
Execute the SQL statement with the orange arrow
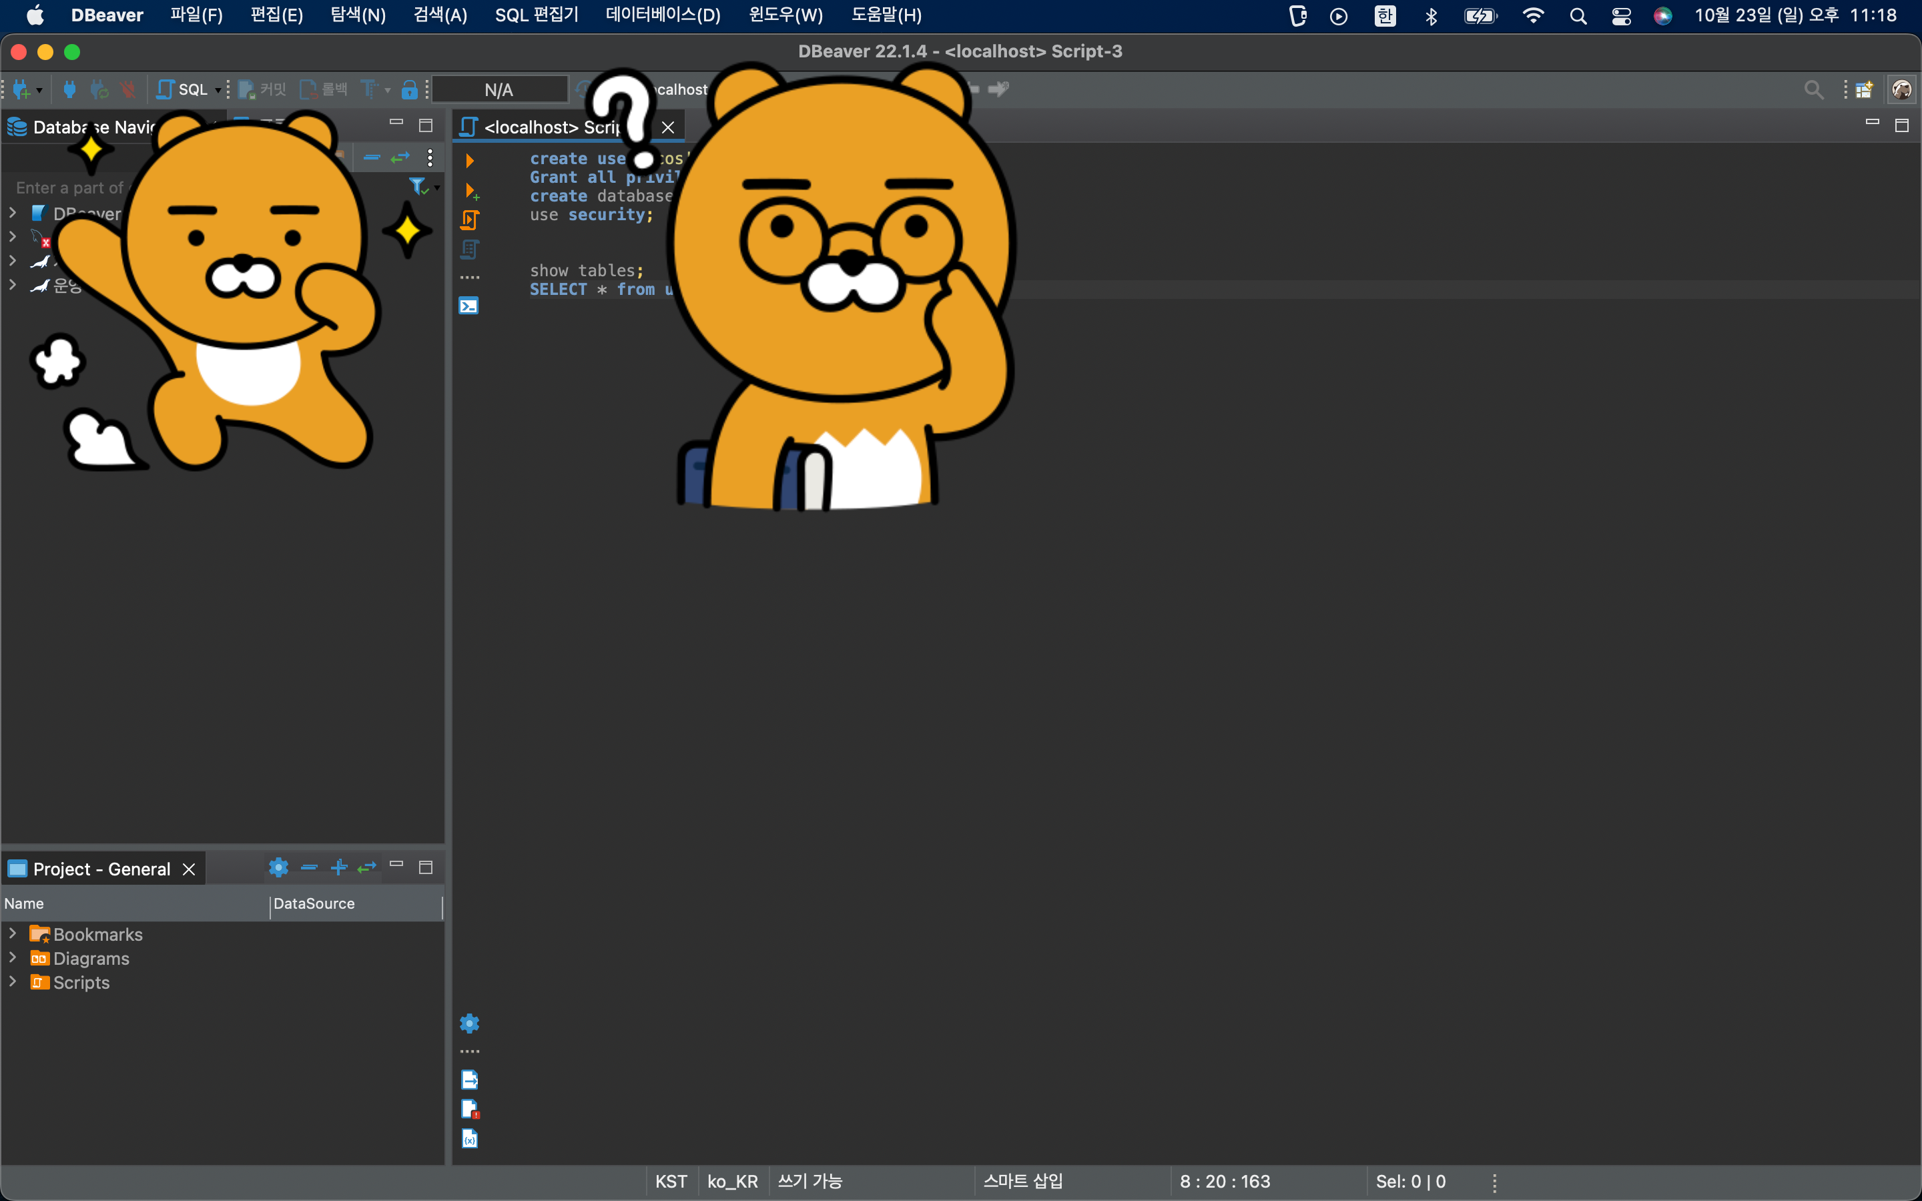tap(469, 160)
